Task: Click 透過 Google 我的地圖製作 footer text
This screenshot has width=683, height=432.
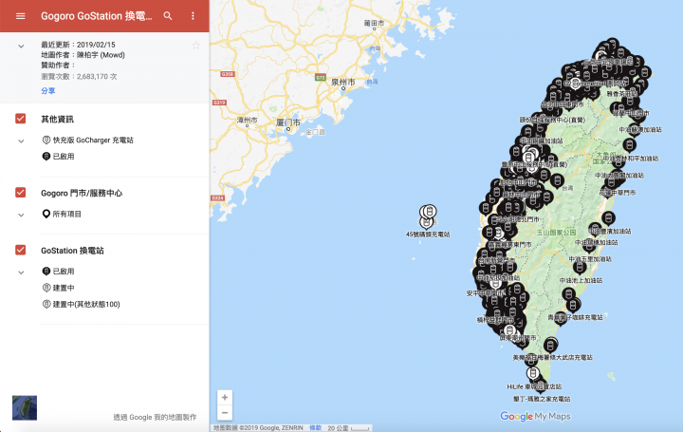Action: click(x=155, y=417)
